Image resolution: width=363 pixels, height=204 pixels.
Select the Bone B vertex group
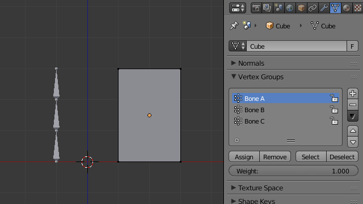click(x=285, y=109)
